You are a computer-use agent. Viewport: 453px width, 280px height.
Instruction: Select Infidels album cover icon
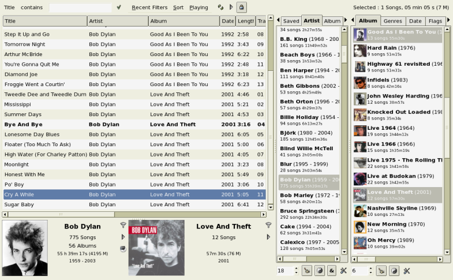[360, 83]
